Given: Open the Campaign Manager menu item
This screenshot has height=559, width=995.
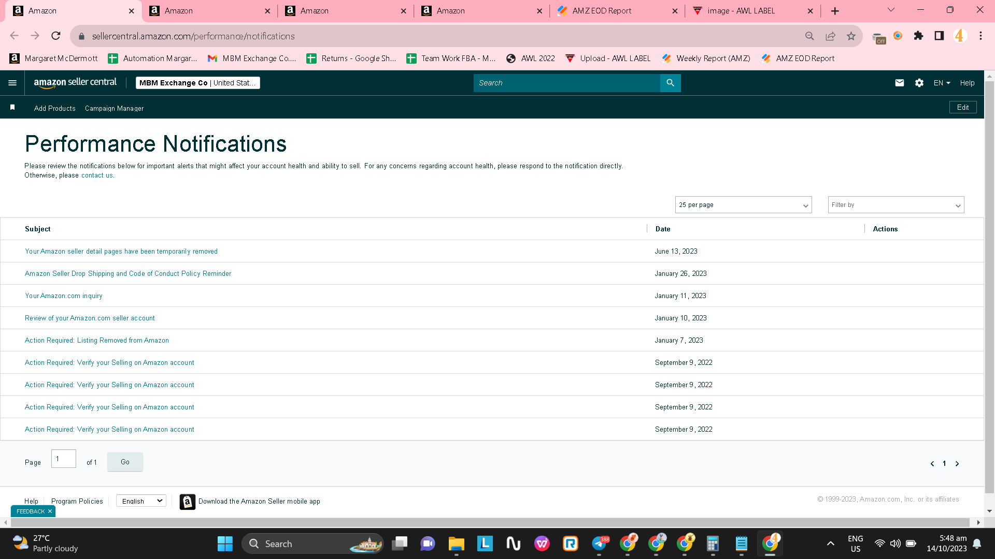Looking at the screenshot, I should (x=114, y=108).
